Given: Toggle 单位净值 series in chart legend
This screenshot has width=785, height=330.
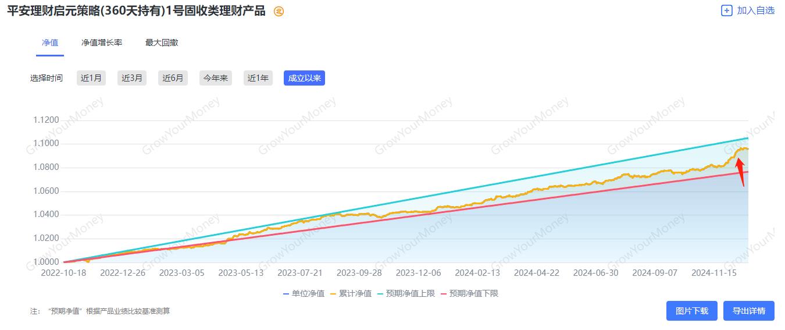Looking at the screenshot, I should click(304, 293).
